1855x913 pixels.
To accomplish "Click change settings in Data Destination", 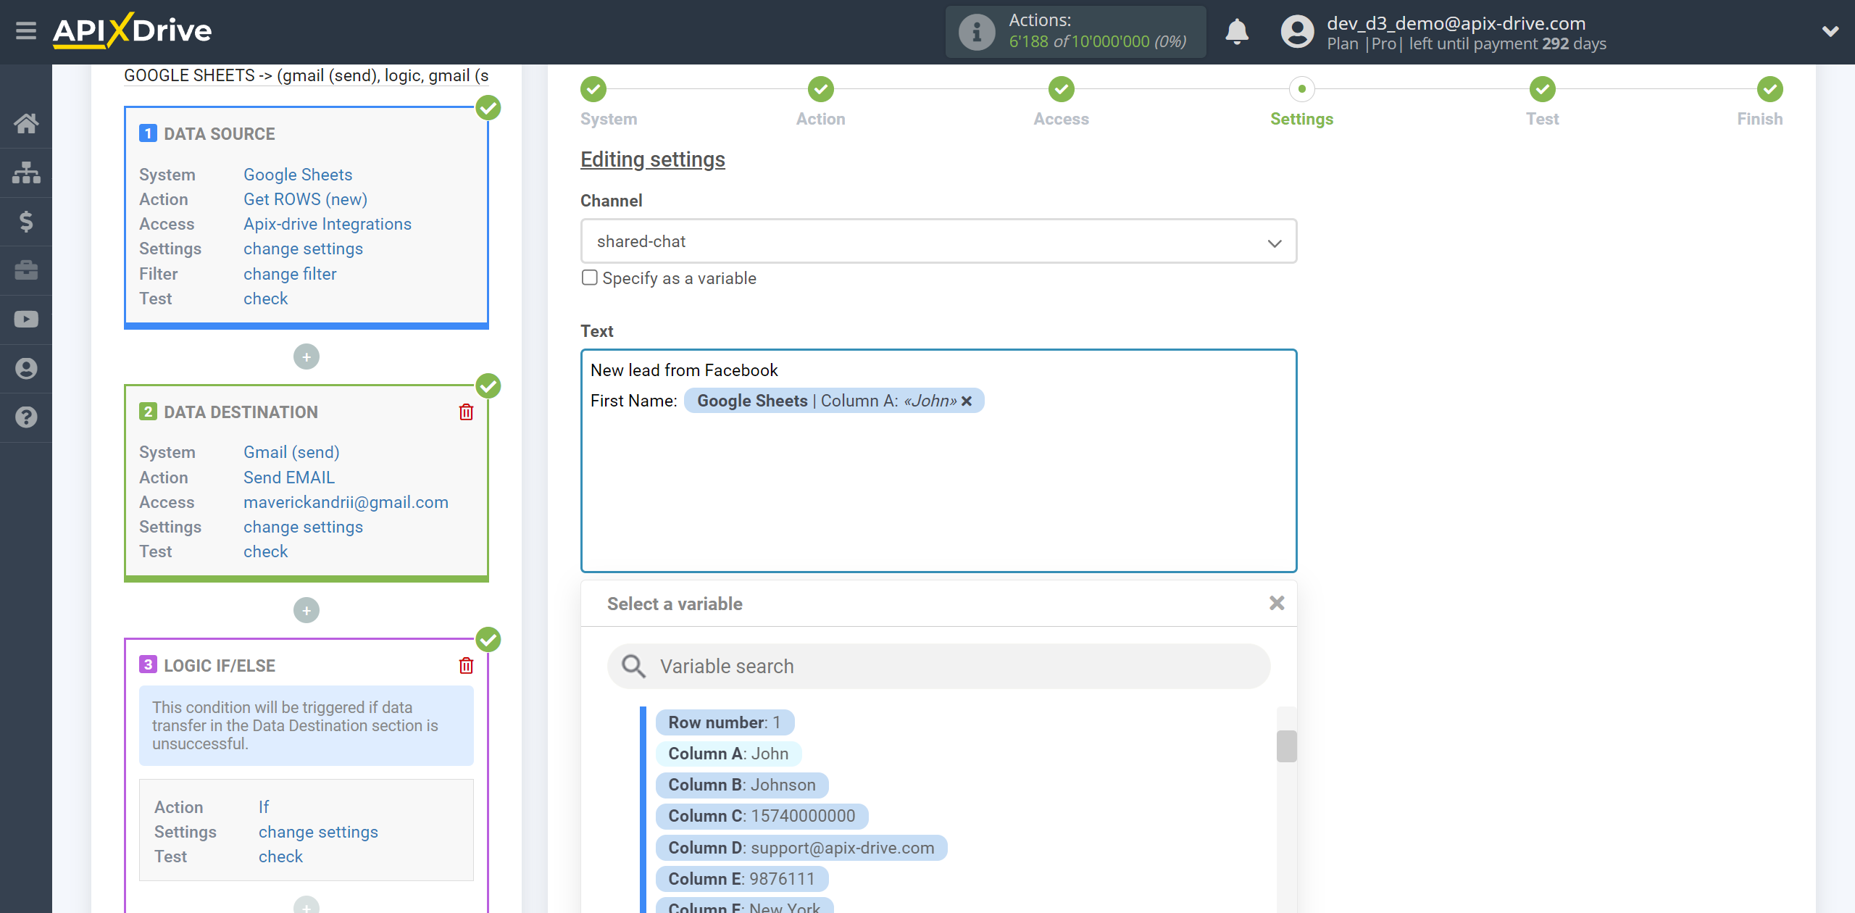I will point(303,527).
